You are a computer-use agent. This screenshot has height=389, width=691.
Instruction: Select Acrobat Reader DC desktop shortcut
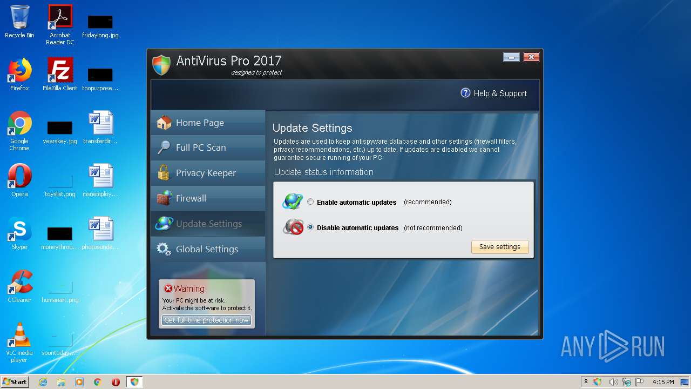60,25
